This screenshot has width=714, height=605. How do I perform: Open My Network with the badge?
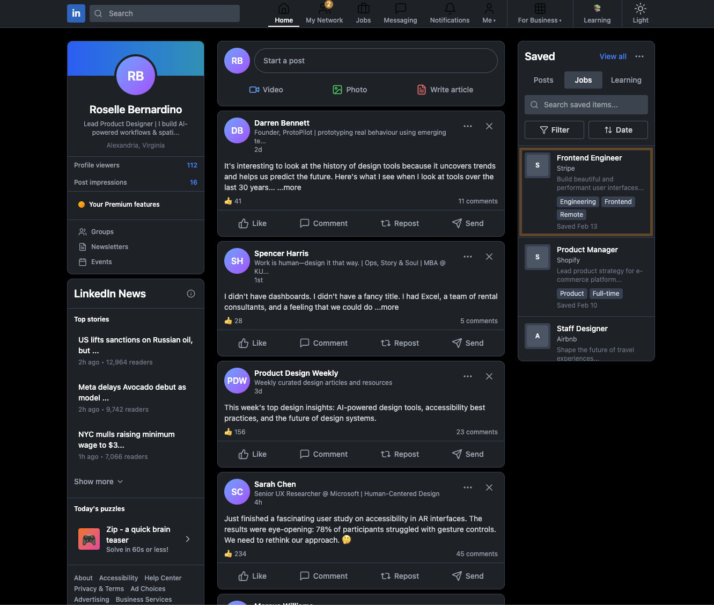click(x=324, y=13)
